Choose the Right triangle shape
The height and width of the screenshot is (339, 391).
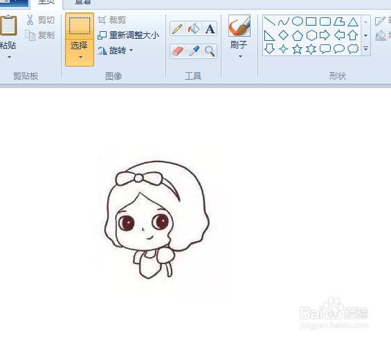[x=269, y=35]
